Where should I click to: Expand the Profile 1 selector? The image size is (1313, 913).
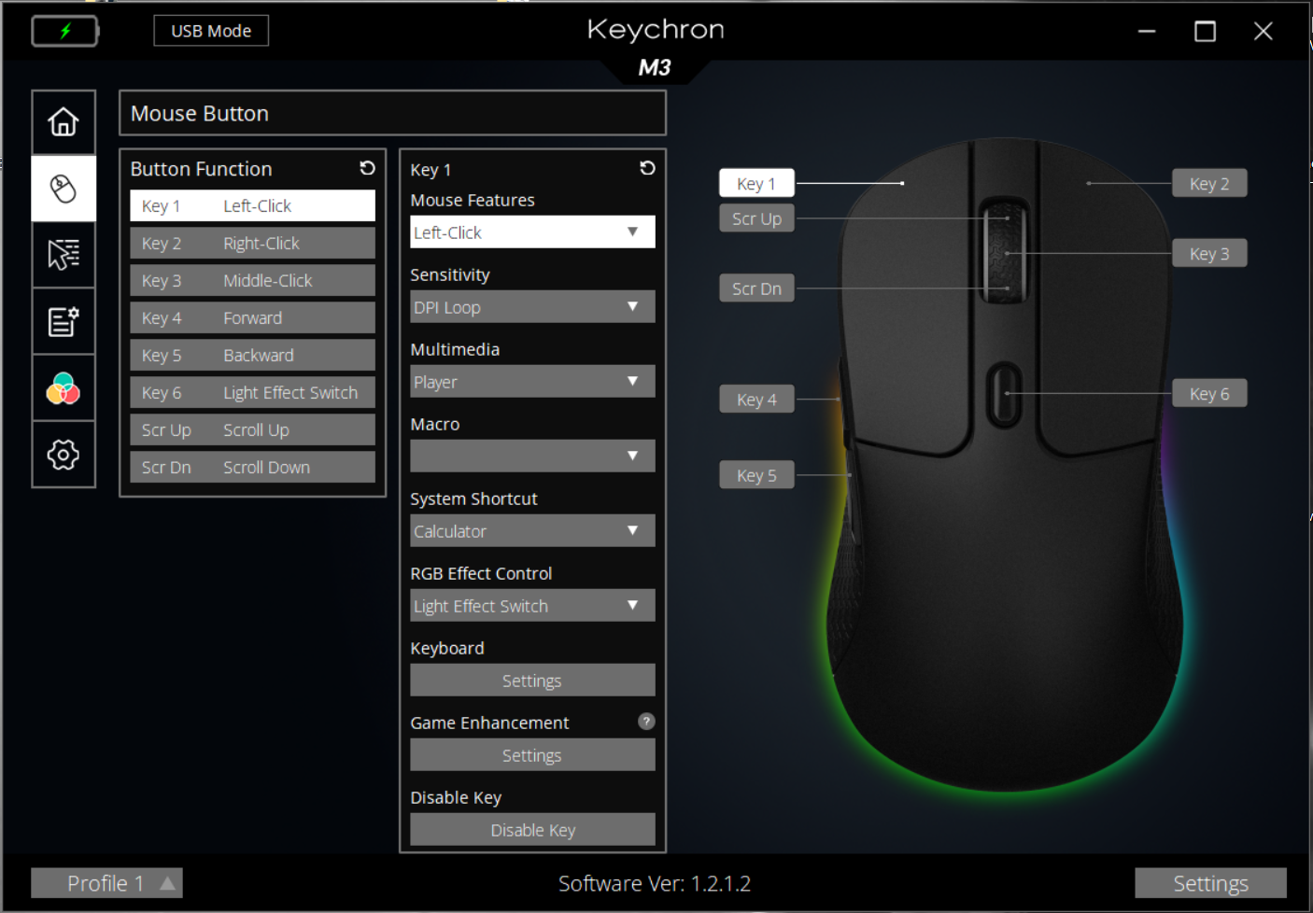(106, 883)
